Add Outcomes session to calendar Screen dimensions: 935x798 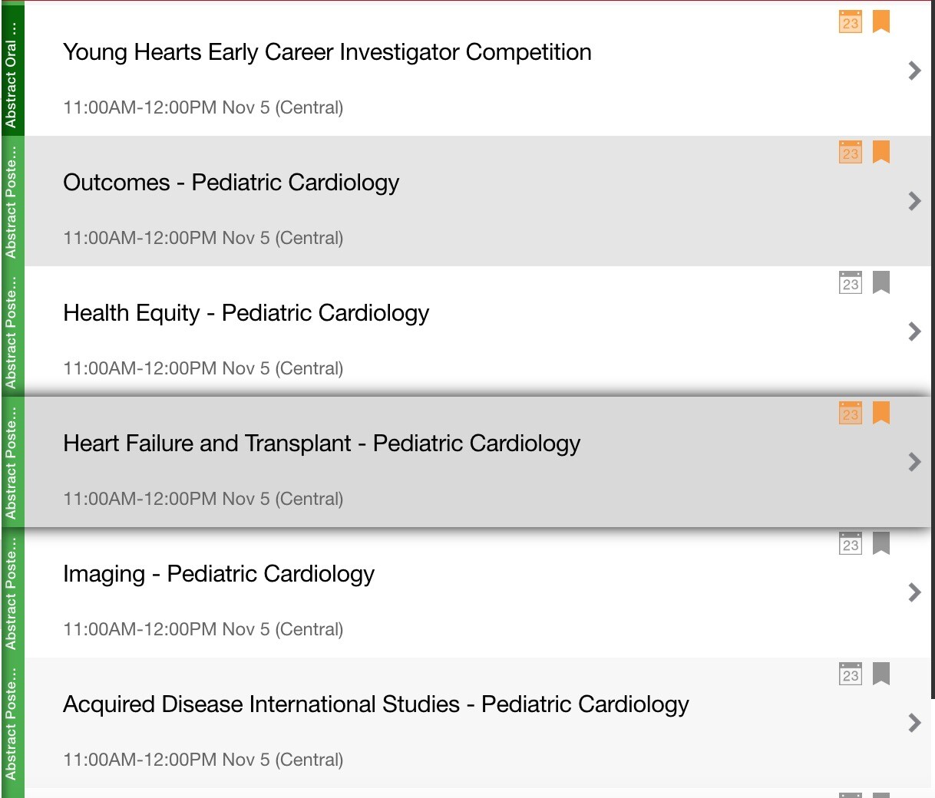(x=851, y=152)
